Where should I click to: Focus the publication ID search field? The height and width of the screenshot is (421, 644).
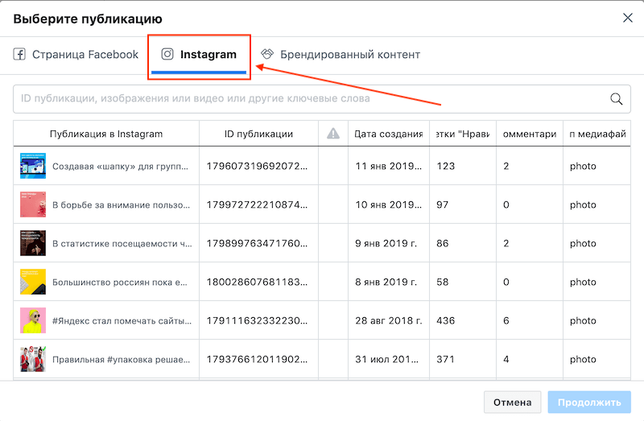(x=321, y=99)
